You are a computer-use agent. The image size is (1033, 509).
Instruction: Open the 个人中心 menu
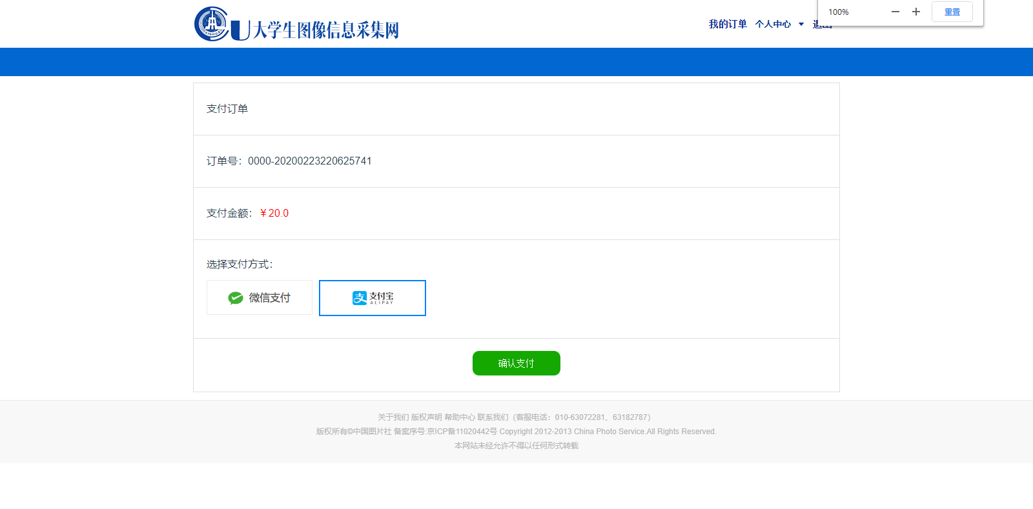coord(773,24)
